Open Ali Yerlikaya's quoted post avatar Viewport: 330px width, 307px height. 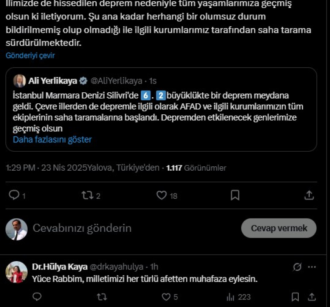[19, 81]
